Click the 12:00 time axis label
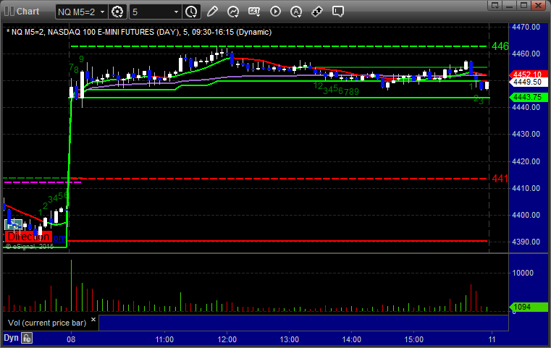Viewport: 551px width, 348px height. [227, 339]
